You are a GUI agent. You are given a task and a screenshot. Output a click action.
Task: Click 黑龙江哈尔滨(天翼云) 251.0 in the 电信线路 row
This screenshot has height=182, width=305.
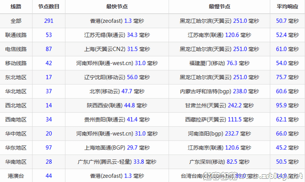pyautogui.click(x=213, y=49)
